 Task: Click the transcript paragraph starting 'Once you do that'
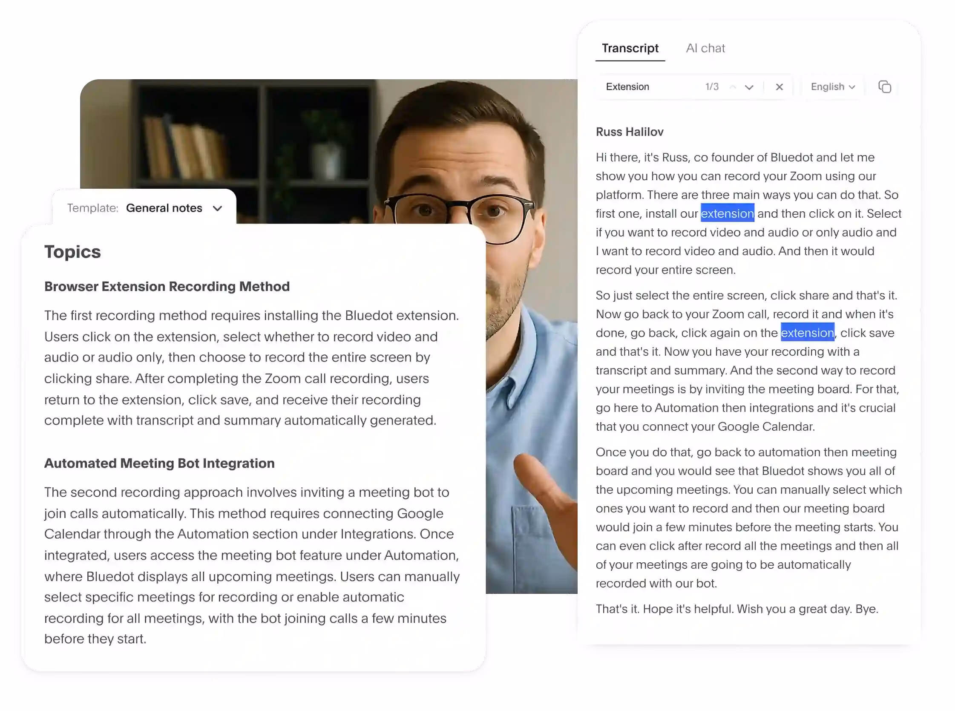click(749, 517)
